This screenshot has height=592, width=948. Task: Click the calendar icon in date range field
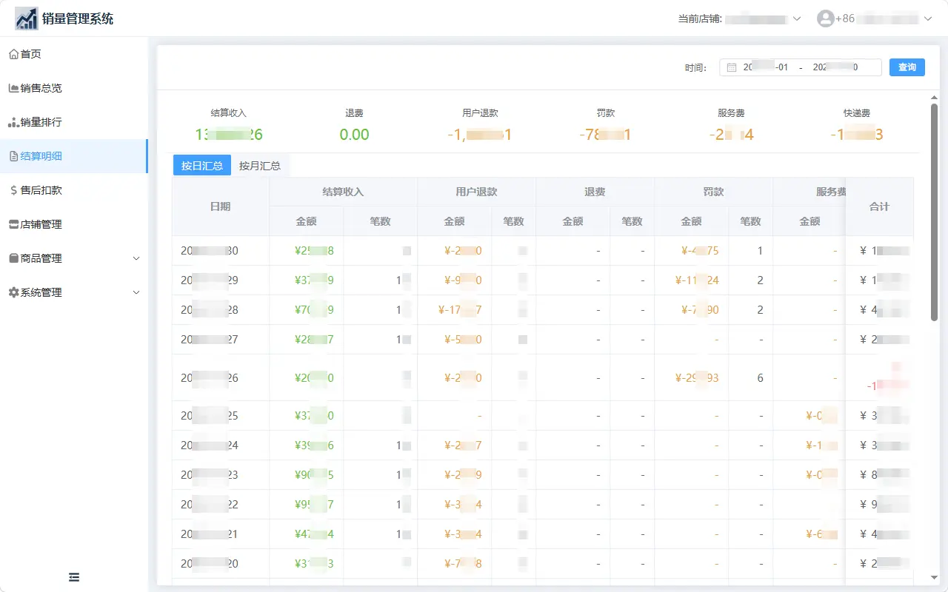pos(732,67)
